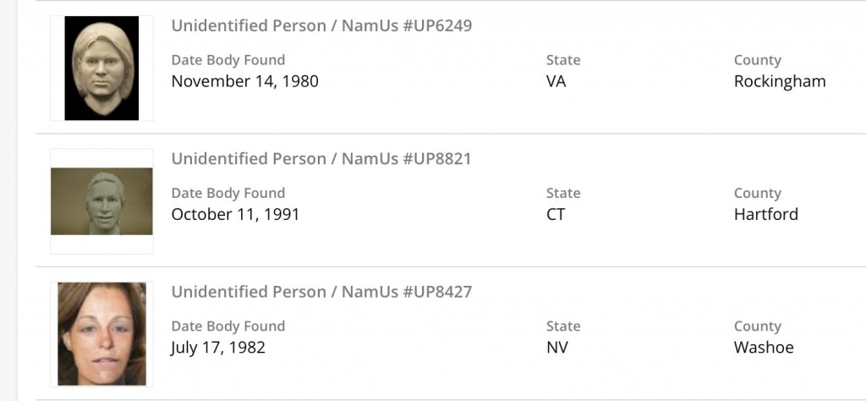
Task: Click the State label in the #UP8821 row
Action: pyautogui.click(x=563, y=194)
